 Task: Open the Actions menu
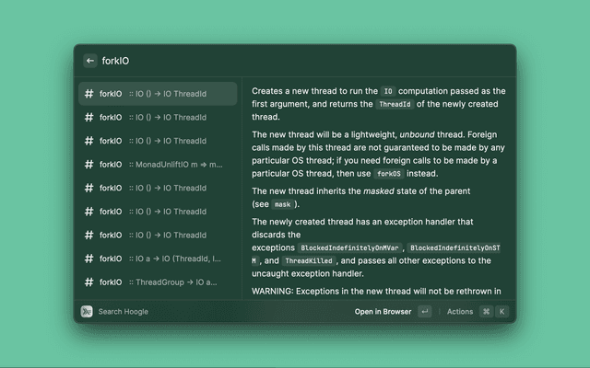[x=459, y=311]
